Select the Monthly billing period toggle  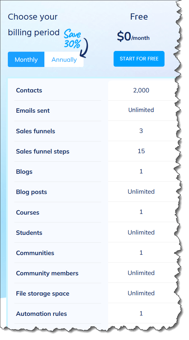pyautogui.click(x=26, y=59)
